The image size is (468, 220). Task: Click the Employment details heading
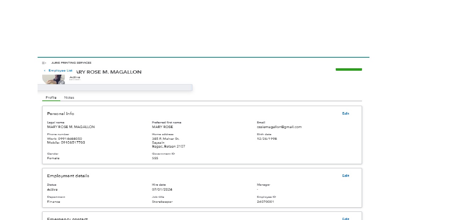[x=68, y=176]
